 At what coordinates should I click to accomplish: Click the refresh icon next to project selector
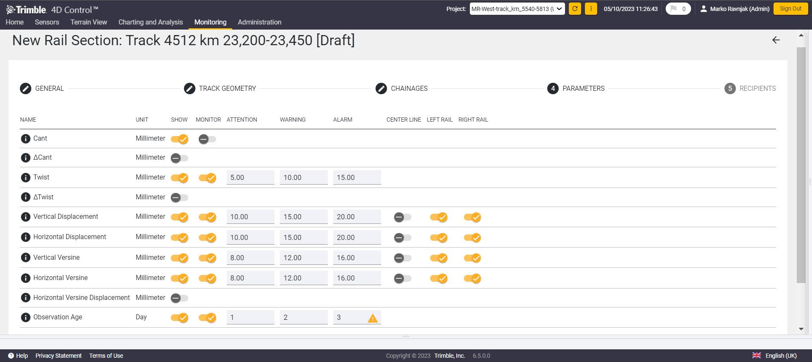click(575, 9)
